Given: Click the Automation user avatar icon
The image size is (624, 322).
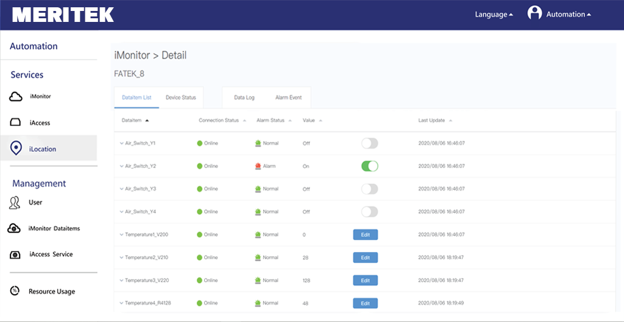Looking at the screenshot, I should click(534, 13).
